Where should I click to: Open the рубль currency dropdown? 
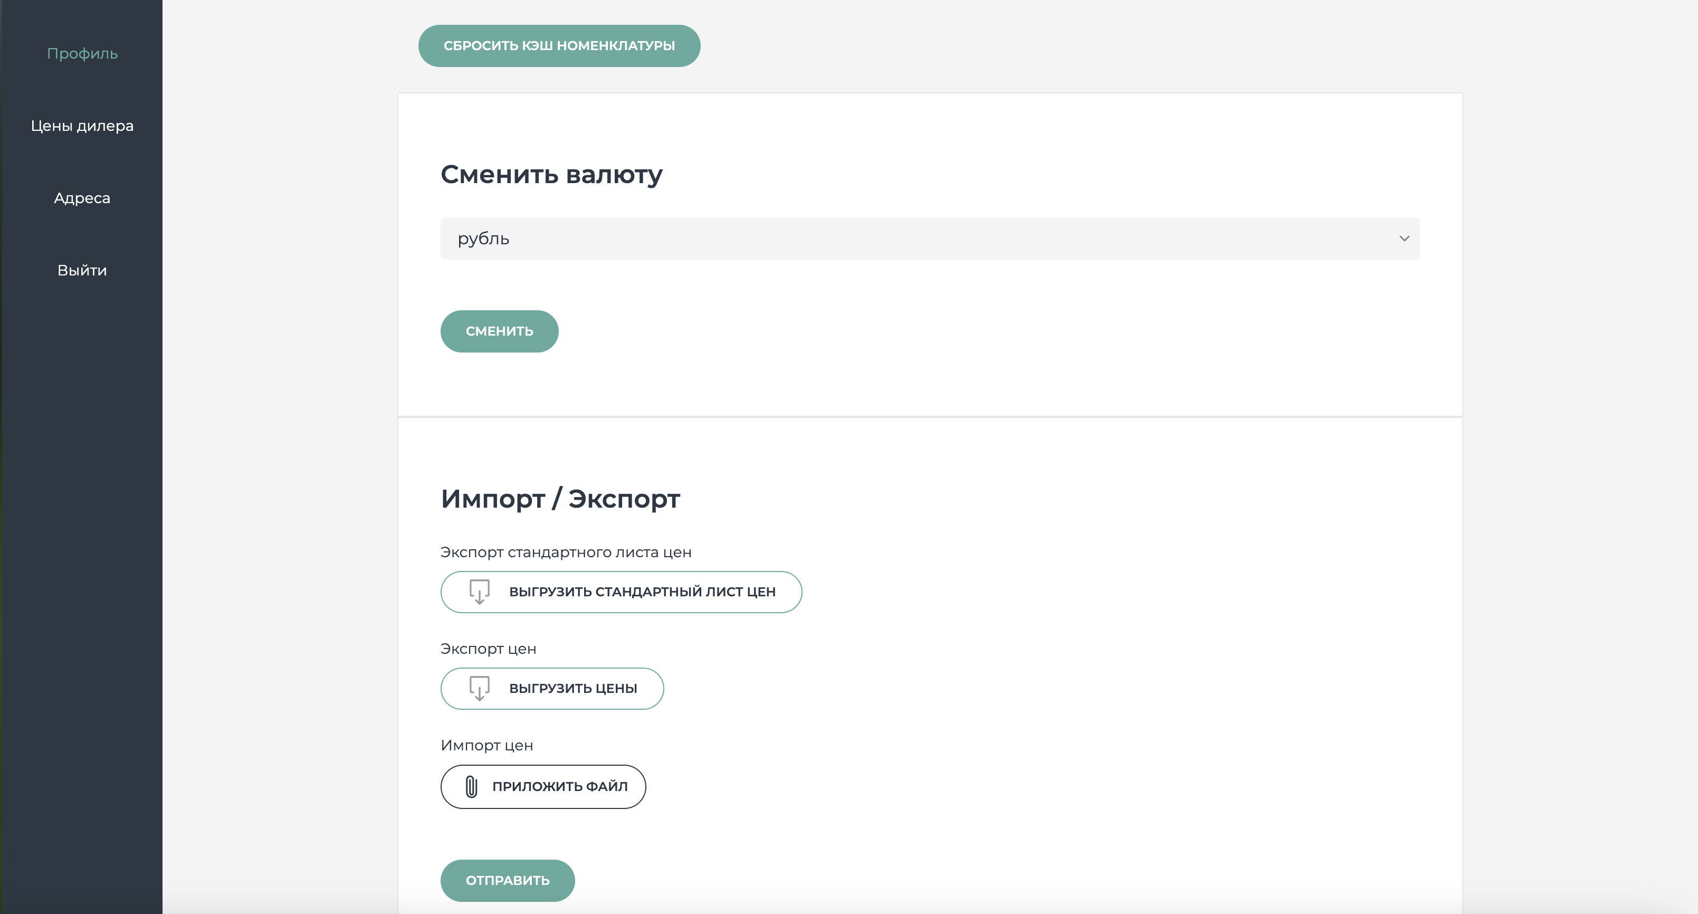point(929,238)
